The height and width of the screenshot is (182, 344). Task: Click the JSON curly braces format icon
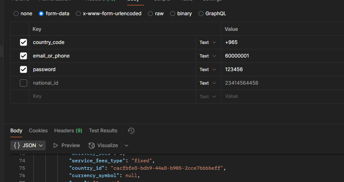pos(17,145)
